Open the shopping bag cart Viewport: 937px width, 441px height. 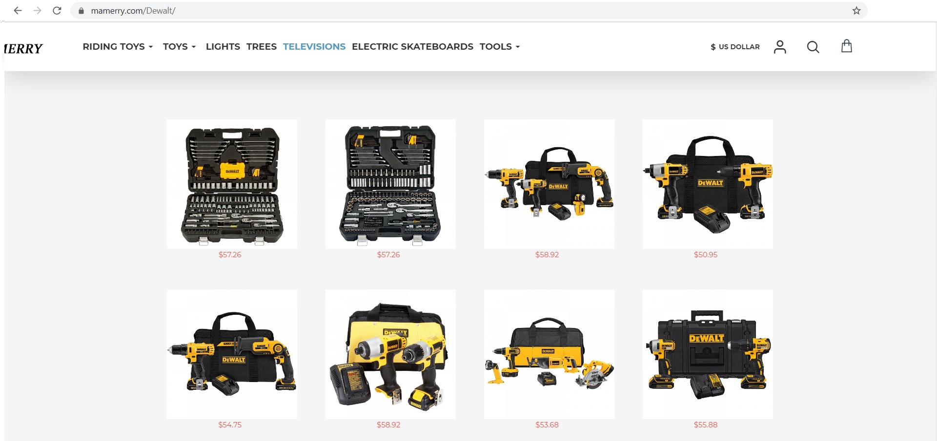pos(847,46)
